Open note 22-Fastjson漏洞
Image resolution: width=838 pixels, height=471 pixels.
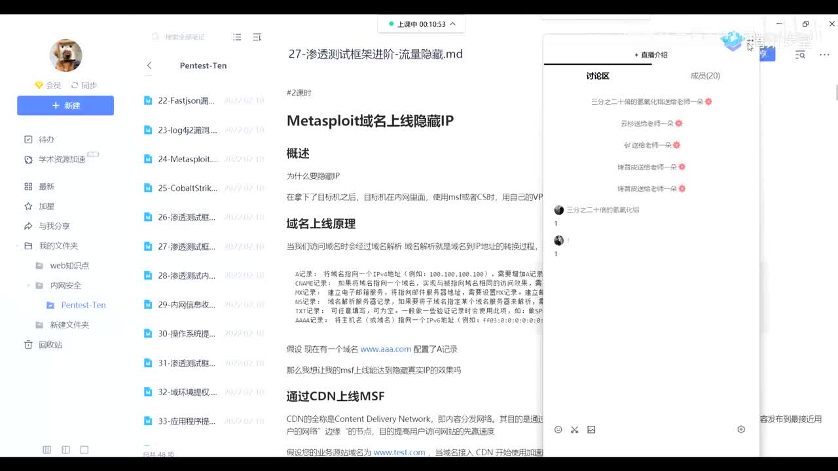click(x=203, y=101)
